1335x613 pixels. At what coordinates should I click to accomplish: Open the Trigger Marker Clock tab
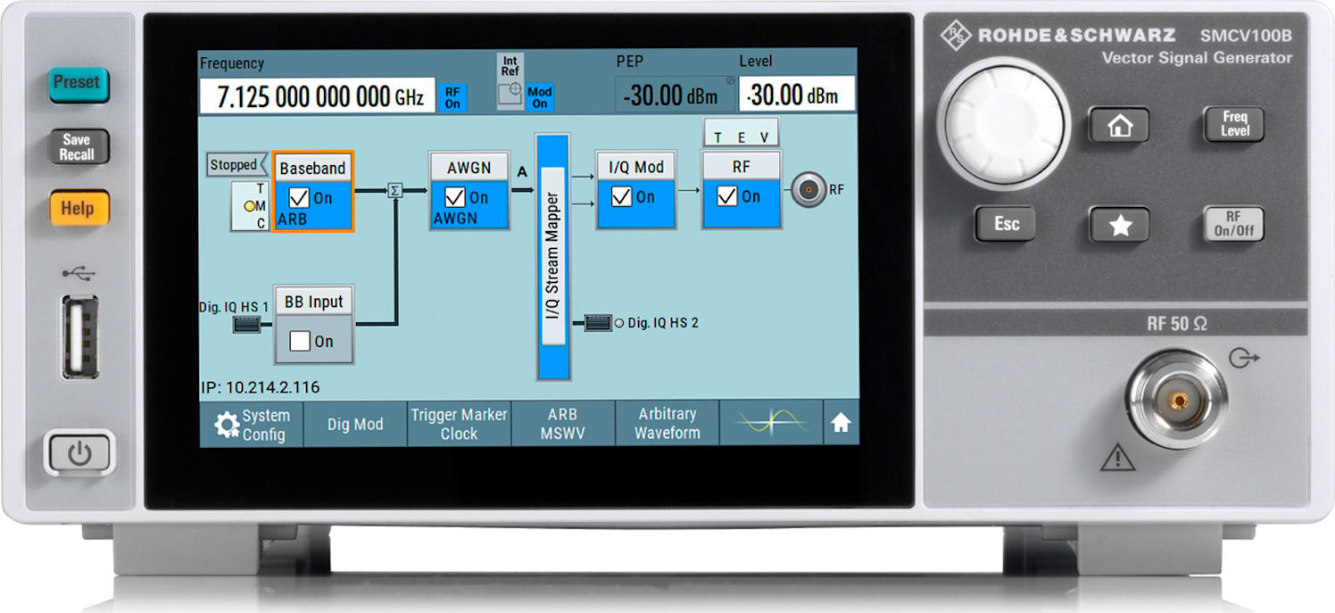click(458, 422)
